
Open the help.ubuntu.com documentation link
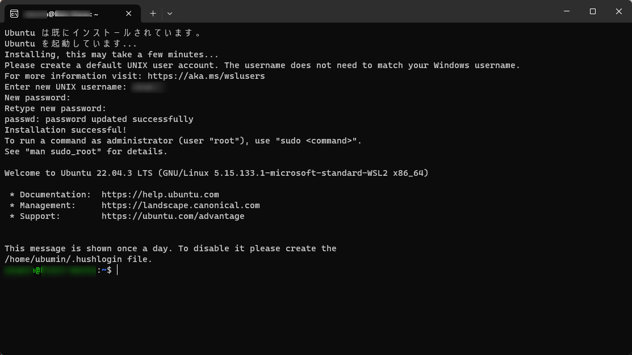(160, 195)
